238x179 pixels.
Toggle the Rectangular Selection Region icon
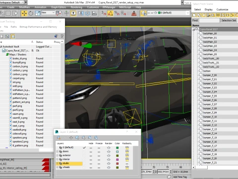pyautogui.click(x=8, y=13)
